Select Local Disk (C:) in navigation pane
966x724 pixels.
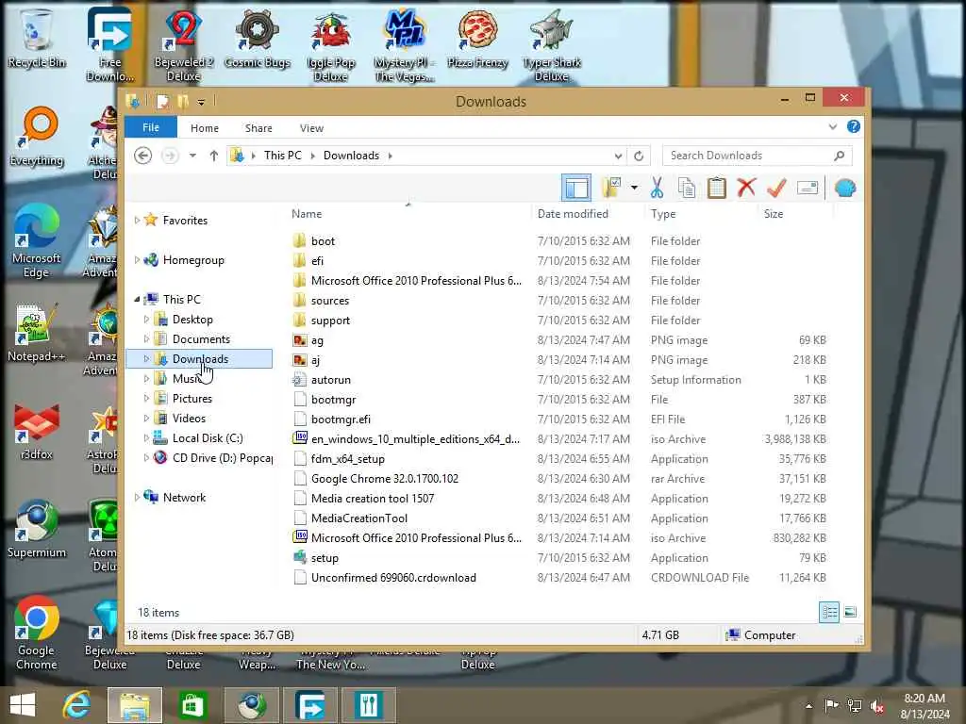point(208,437)
